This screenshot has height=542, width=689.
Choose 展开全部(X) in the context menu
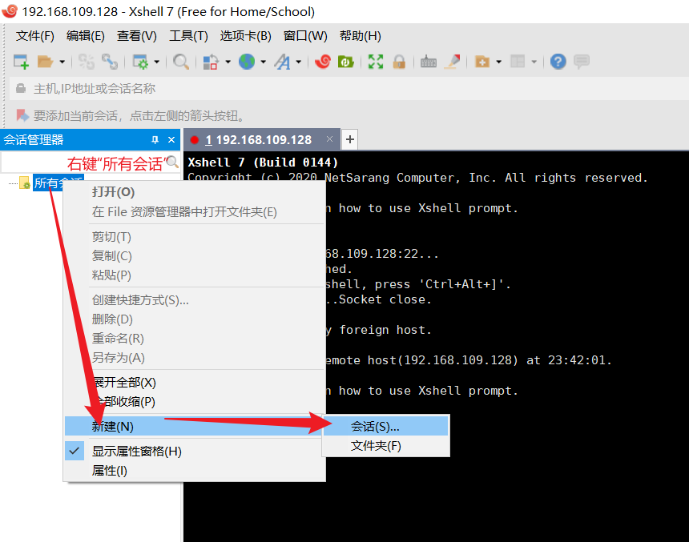pos(194,382)
